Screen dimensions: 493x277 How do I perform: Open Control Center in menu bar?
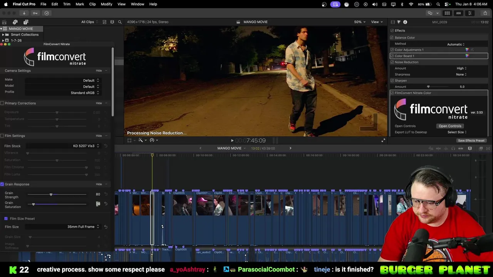point(447,4)
